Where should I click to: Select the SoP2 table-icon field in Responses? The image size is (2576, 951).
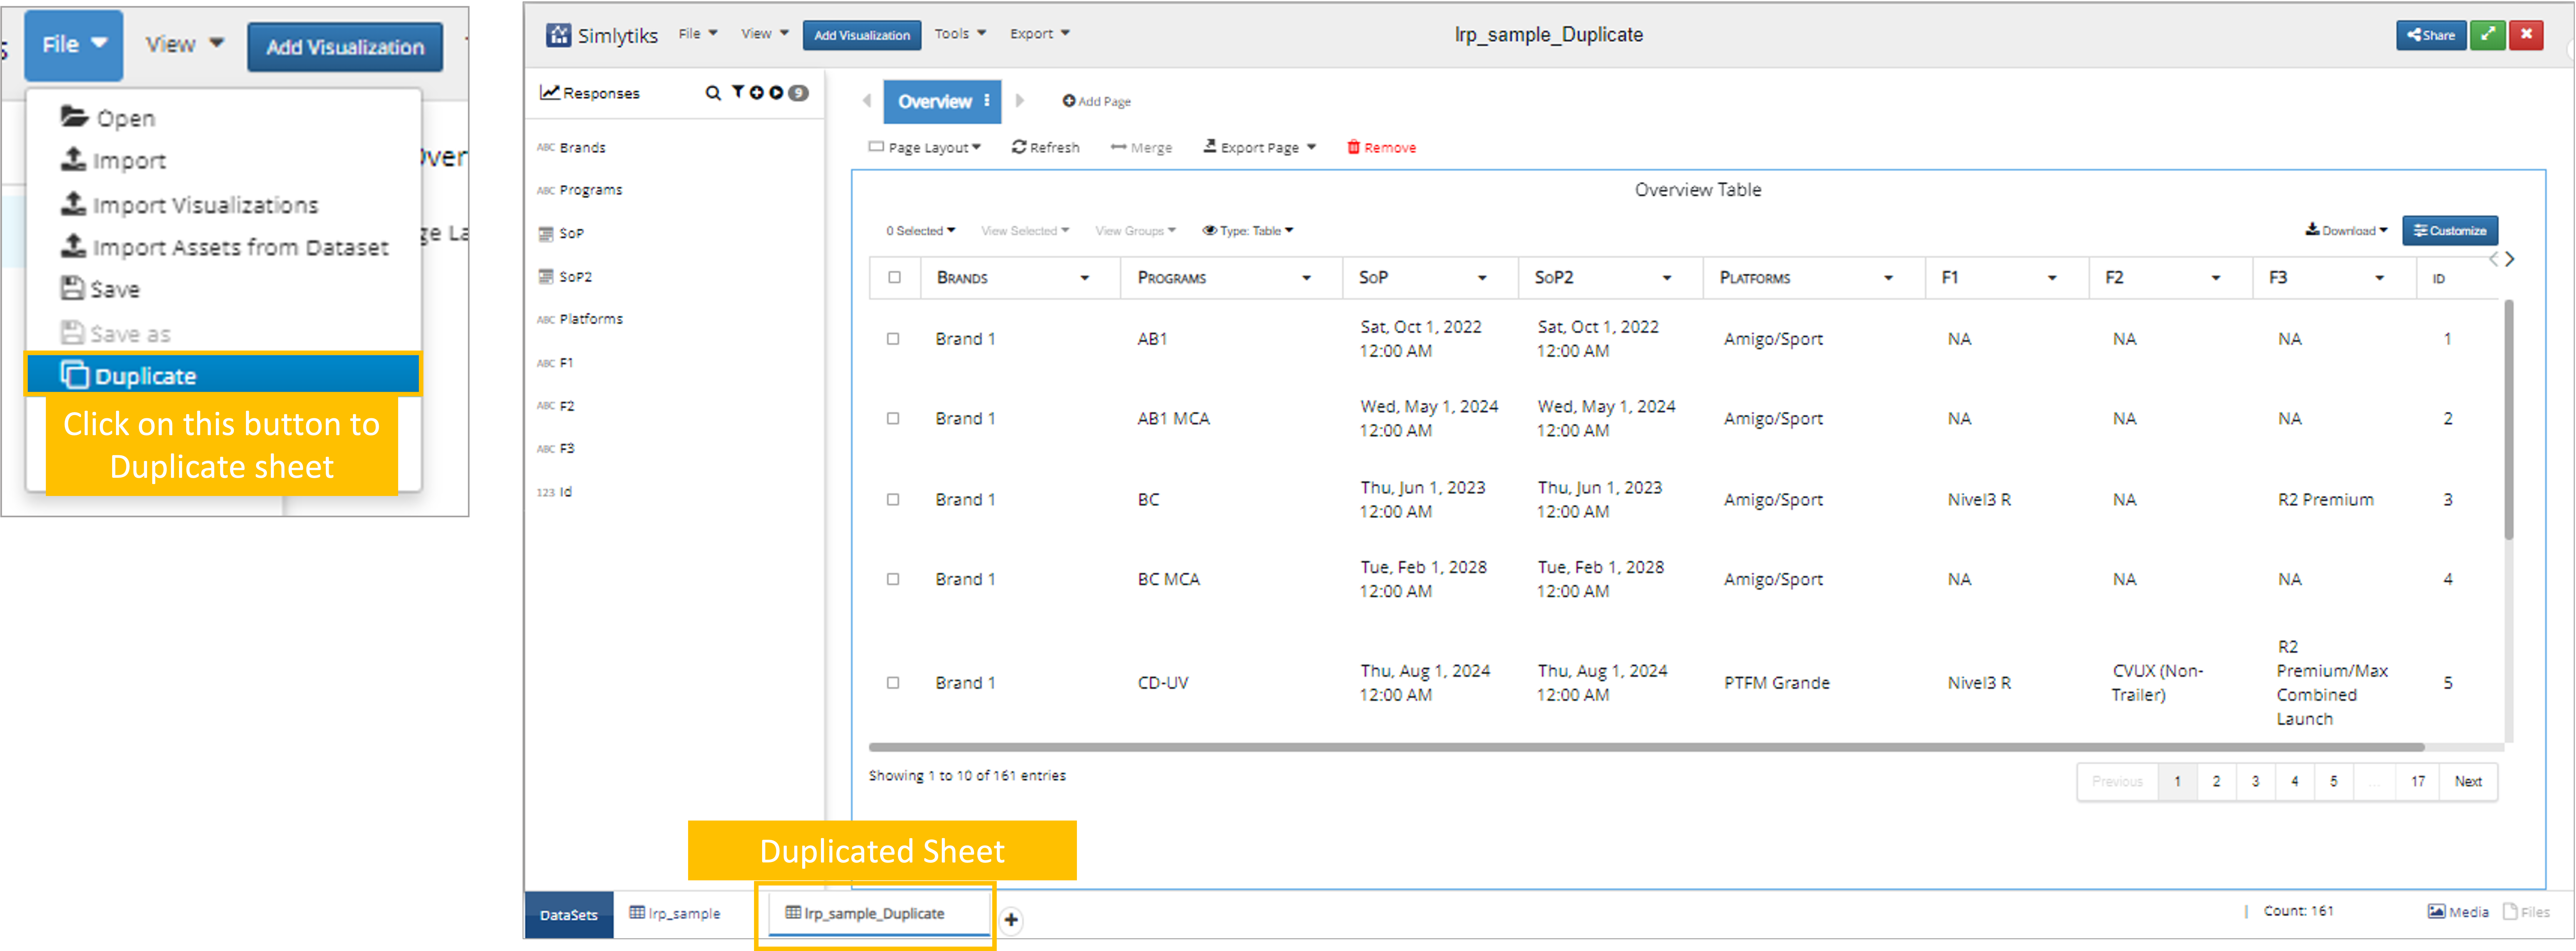coord(565,277)
